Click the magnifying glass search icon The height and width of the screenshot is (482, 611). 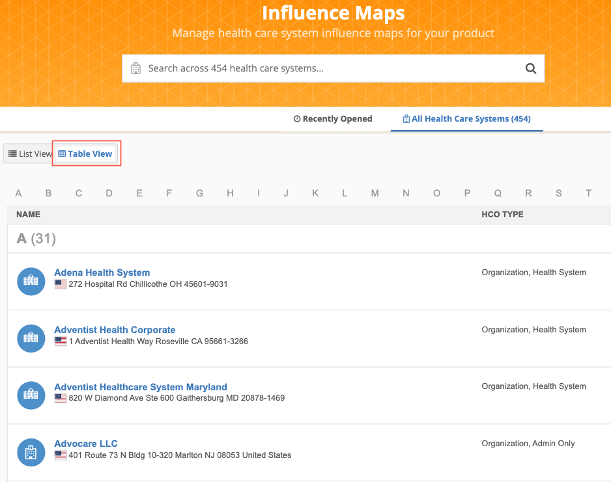click(x=531, y=68)
